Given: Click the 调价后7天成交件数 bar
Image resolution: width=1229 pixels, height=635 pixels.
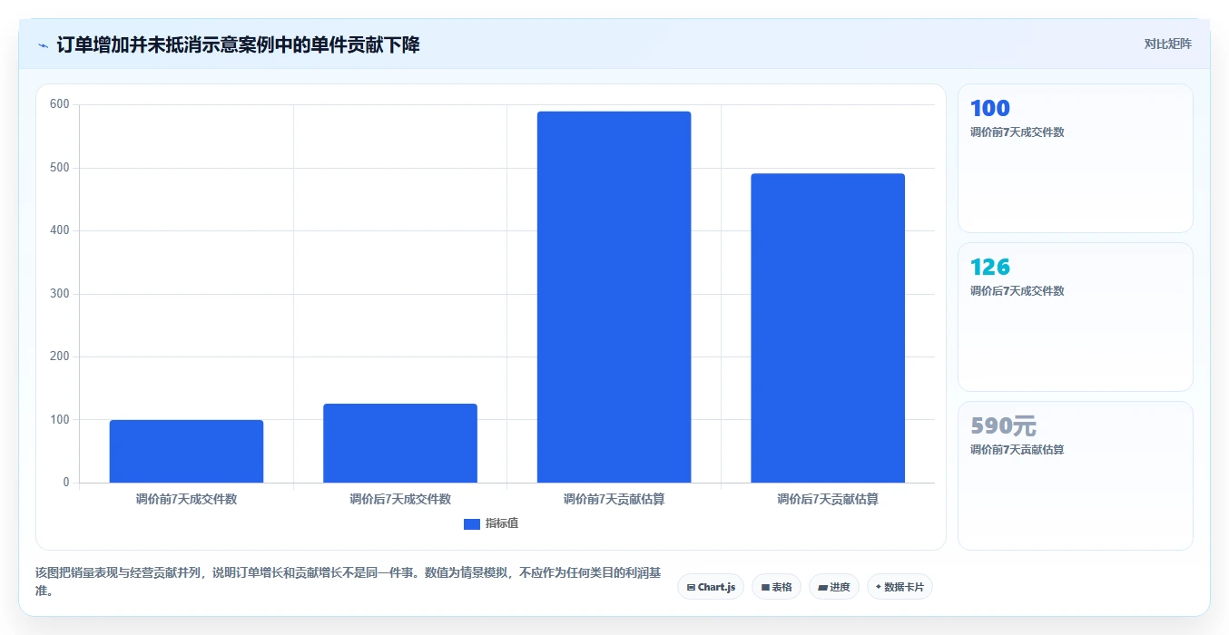Looking at the screenshot, I should click(400, 443).
